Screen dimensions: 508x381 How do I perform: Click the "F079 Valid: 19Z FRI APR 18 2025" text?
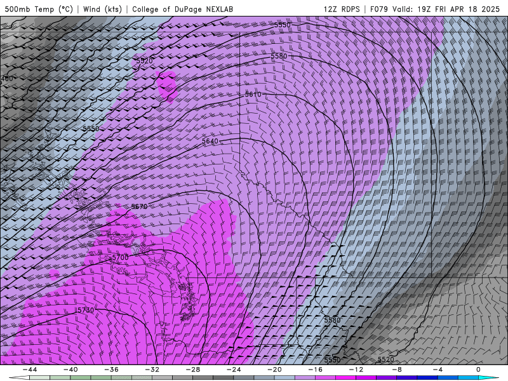[x=435, y=9]
